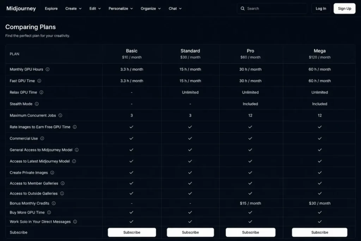
Task: Click Pro's Access to Member Galleries checkmark
Action: 250,183
